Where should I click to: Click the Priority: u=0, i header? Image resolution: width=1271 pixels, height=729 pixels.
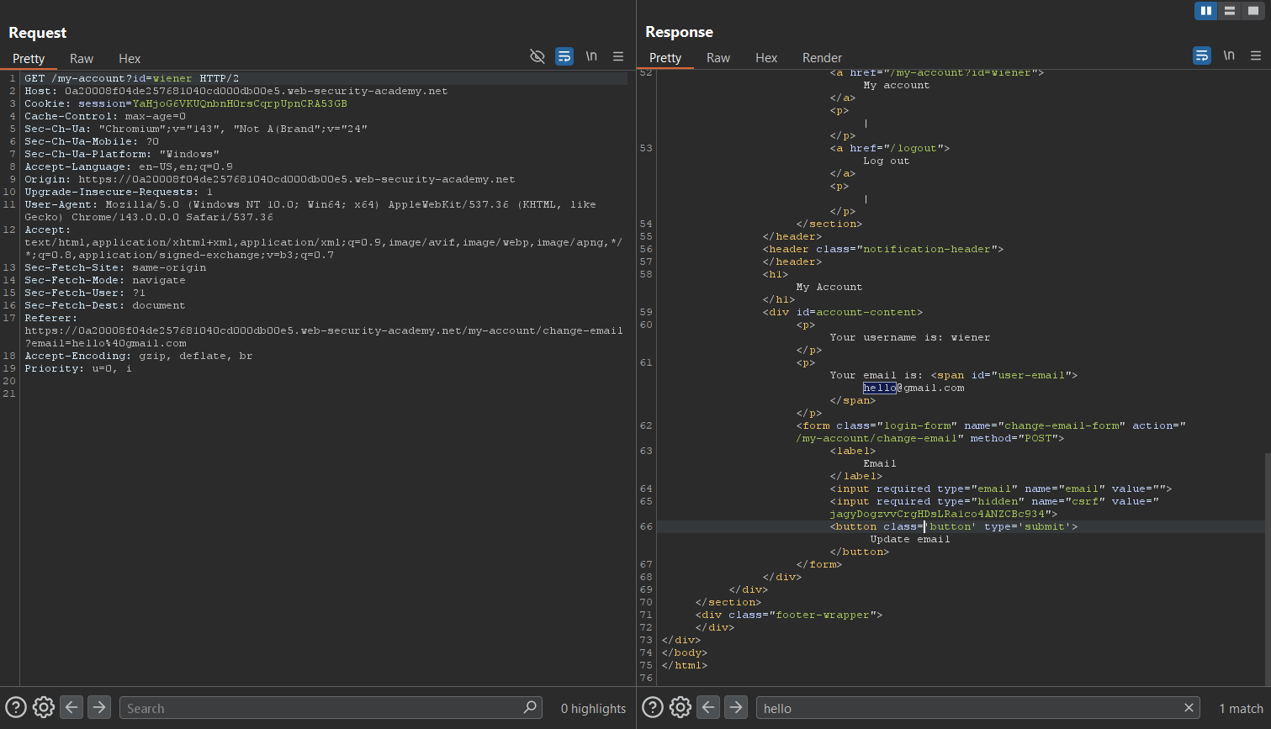coord(78,368)
